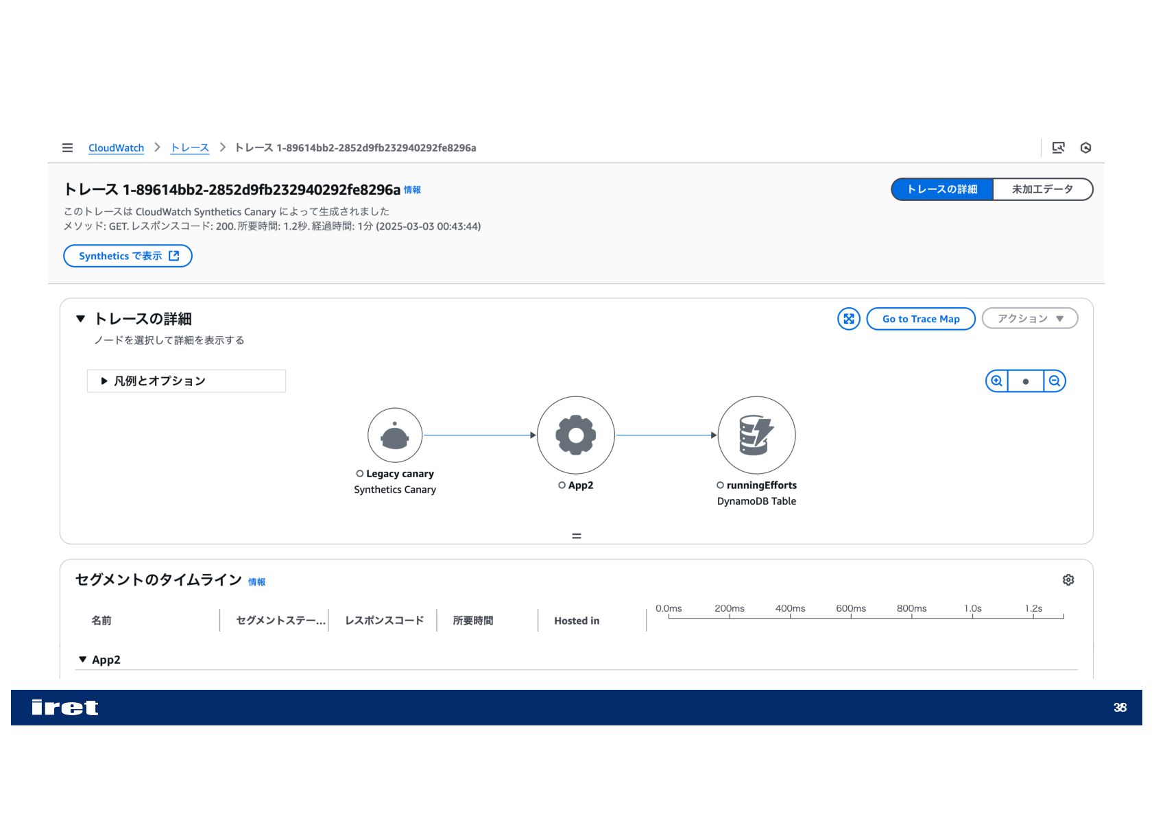
Task: Open the CloudShell console icon
Action: click(1058, 148)
